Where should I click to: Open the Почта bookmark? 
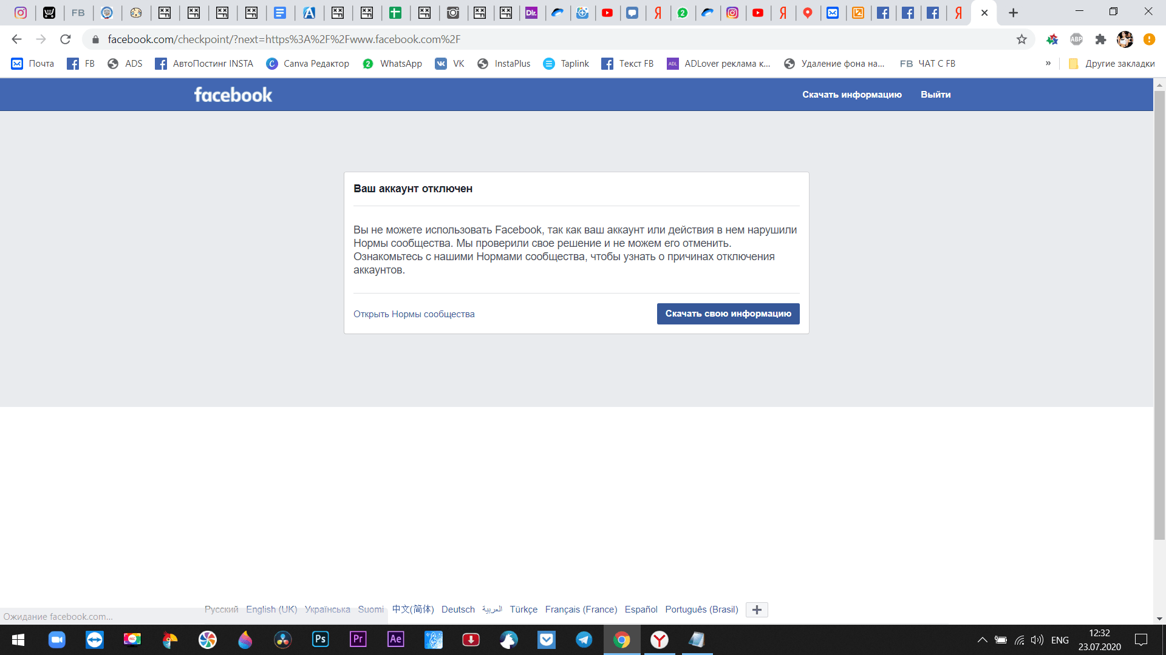pos(33,64)
